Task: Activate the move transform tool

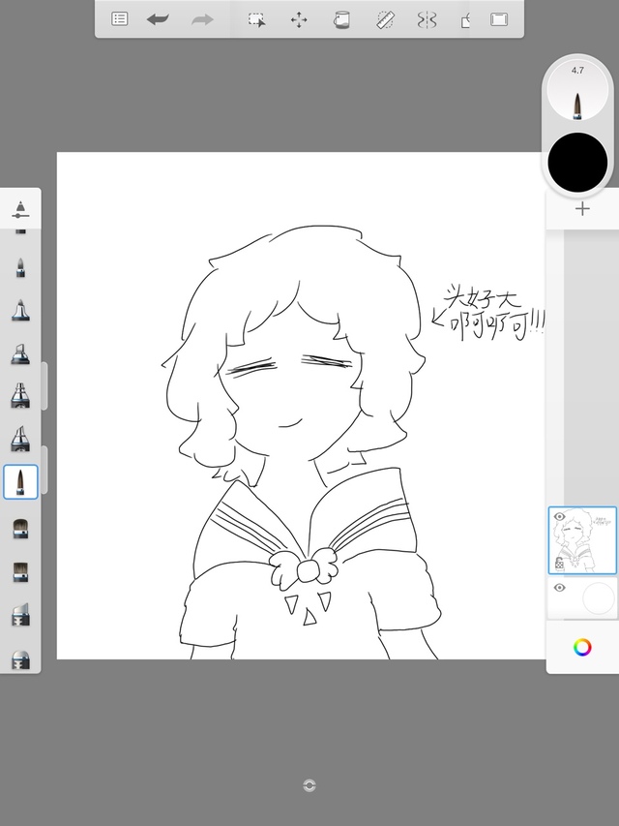Action: click(x=299, y=19)
